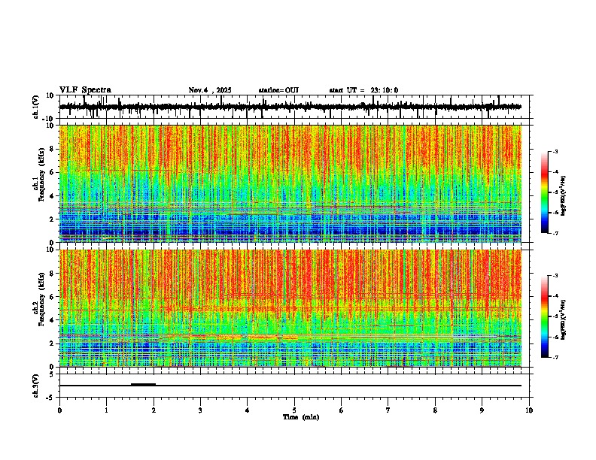
Task: Select the ch.2 "Frequency (kHz)" axis label
Action: coord(41,298)
